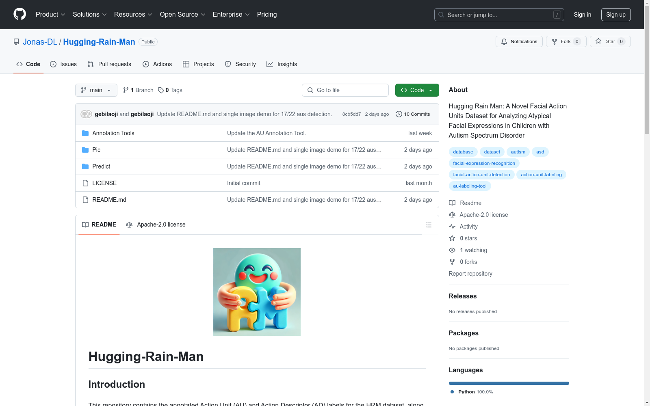
Task: Click the au-labeling-tool topic tag
Action: tap(470, 186)
